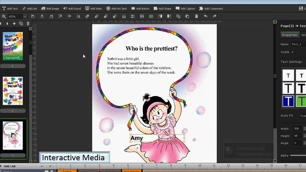This screenshot has width=306, height=172.
Task: Click the copy icon in the toolbar
Action: [178, 16]
